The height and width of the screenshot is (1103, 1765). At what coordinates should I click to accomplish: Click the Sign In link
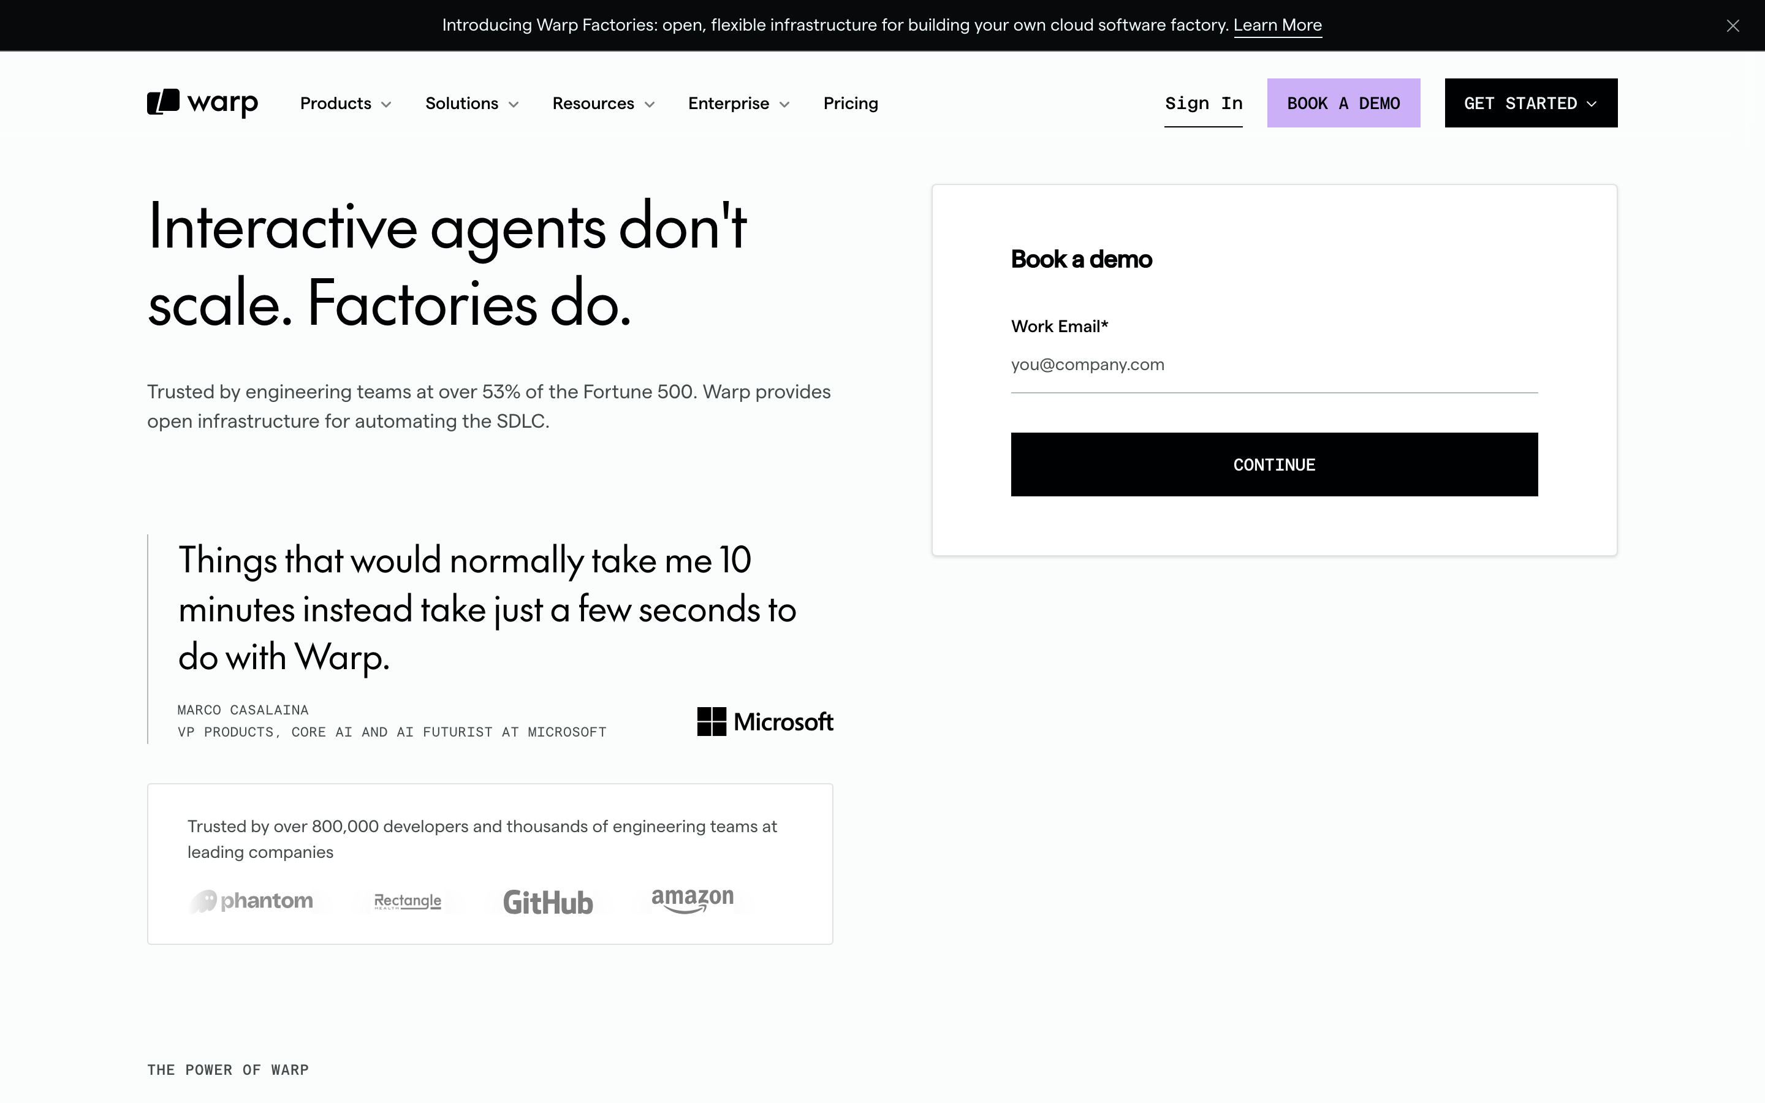coord(1204,104)
